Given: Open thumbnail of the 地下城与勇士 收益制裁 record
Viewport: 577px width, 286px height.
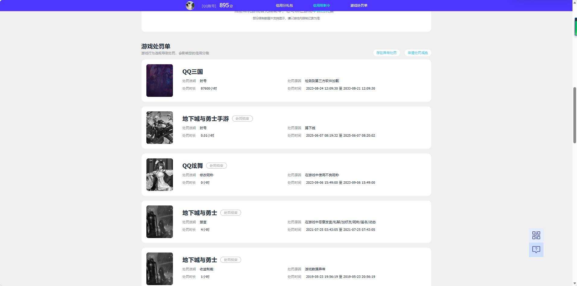Looking at the screenshot, I should [x=160, y=269].
